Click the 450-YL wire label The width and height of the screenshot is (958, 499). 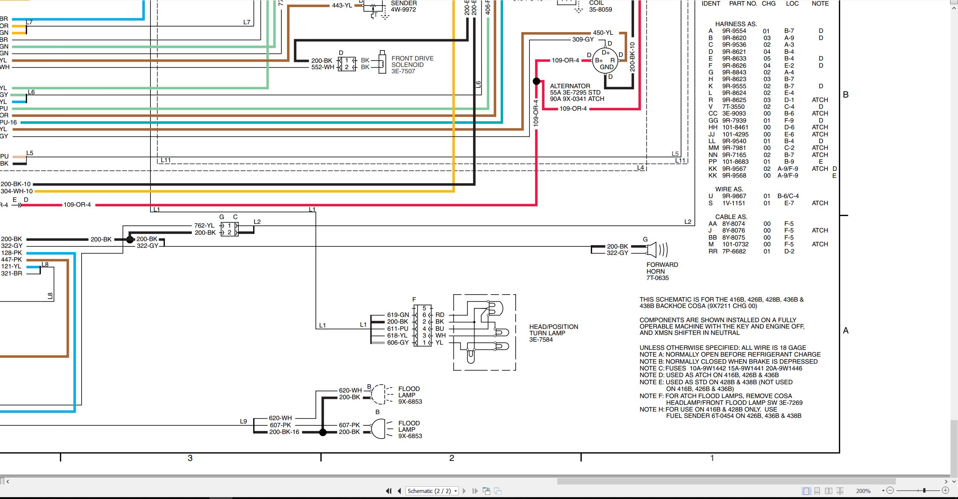coord(603,33)
